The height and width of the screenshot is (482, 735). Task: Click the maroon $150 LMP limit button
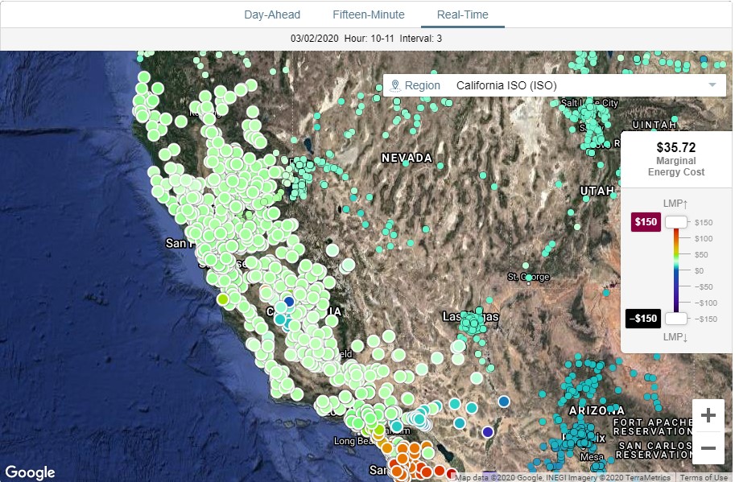[x=643, y=221]
